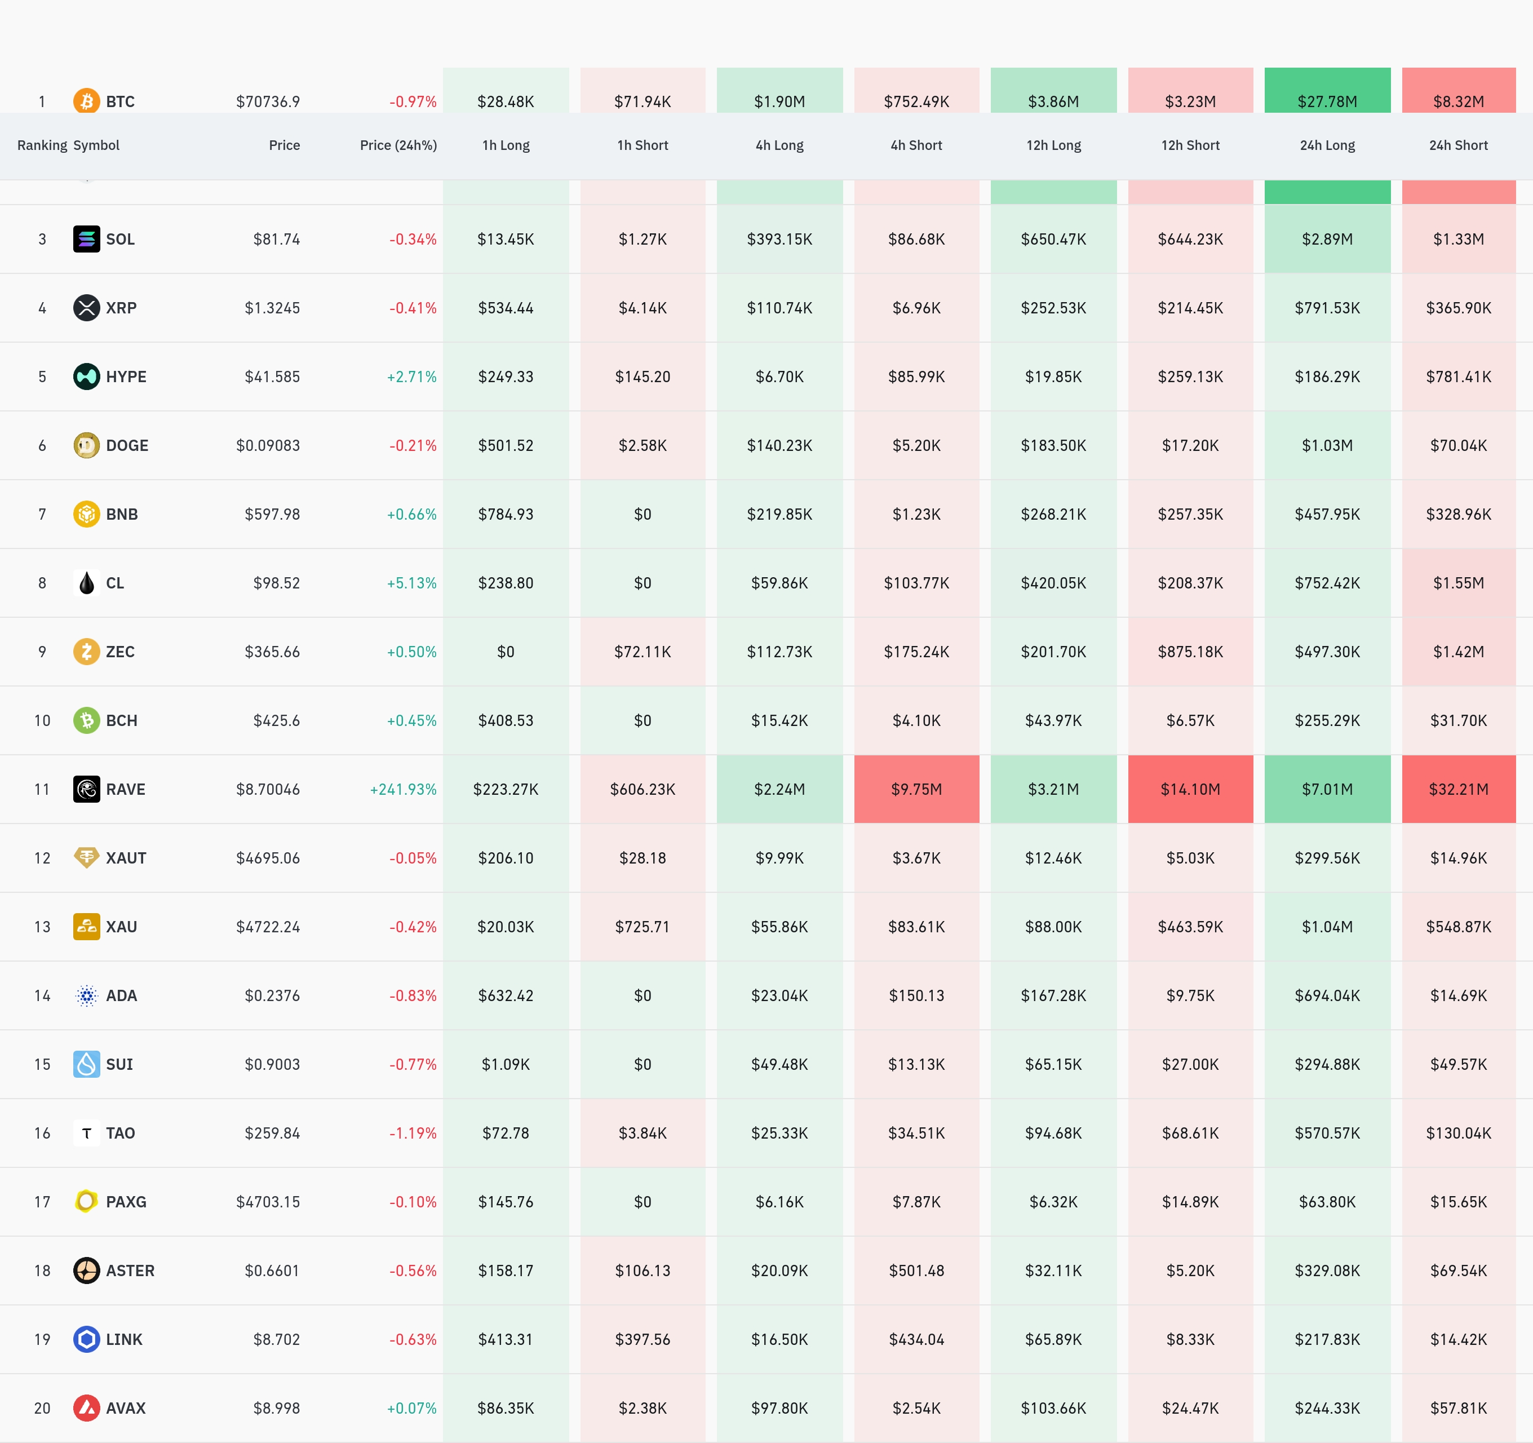Click the HYPE token icon

click(86, 377)
